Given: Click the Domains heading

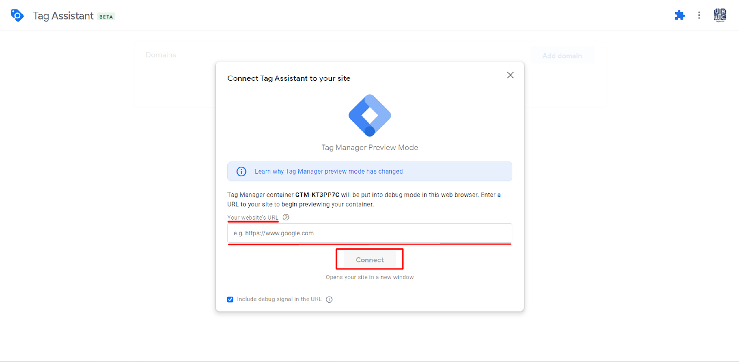Looking at the screenshot, I should (x=161, y=55).
